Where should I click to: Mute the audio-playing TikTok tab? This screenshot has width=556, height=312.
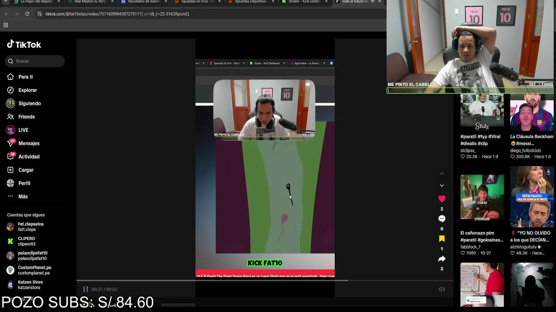[x=372, y=2]
